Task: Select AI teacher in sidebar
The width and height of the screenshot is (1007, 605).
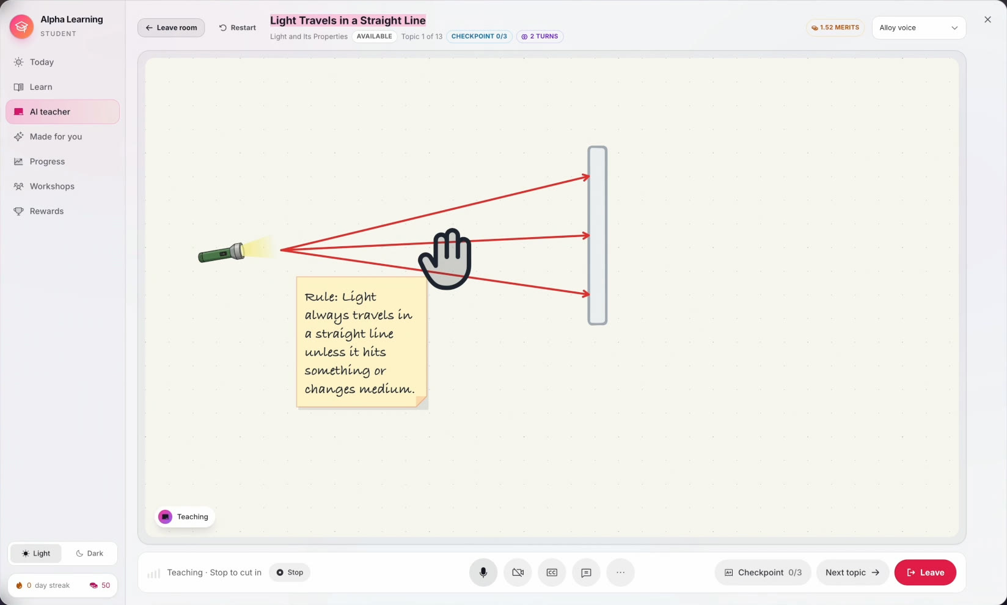Action: tap(62, 112)
